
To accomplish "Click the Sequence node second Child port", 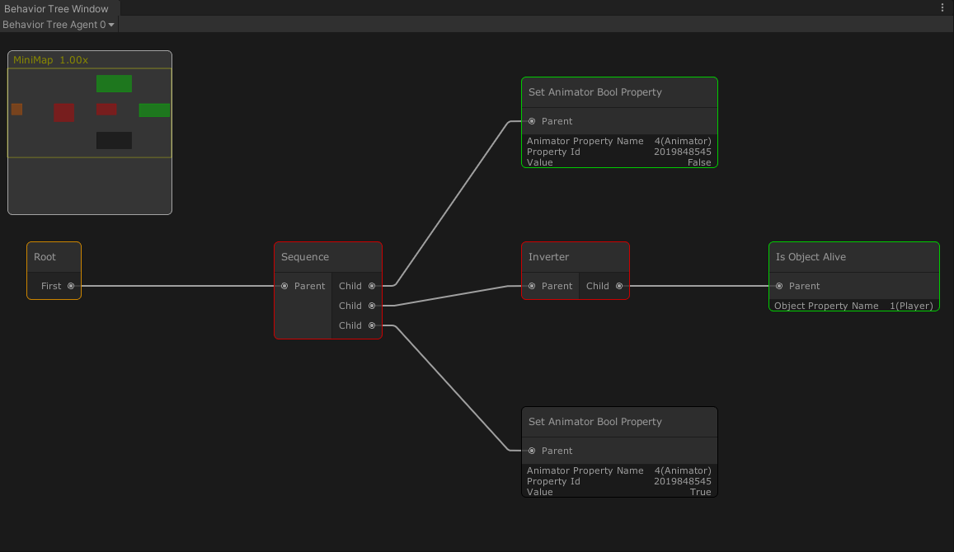I will [x=372, y=306].
